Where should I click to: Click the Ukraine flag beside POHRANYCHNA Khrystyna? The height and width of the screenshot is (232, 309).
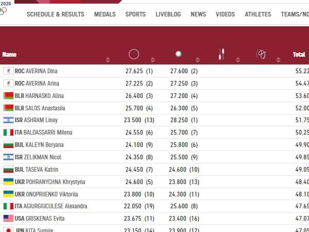(8, 181)
